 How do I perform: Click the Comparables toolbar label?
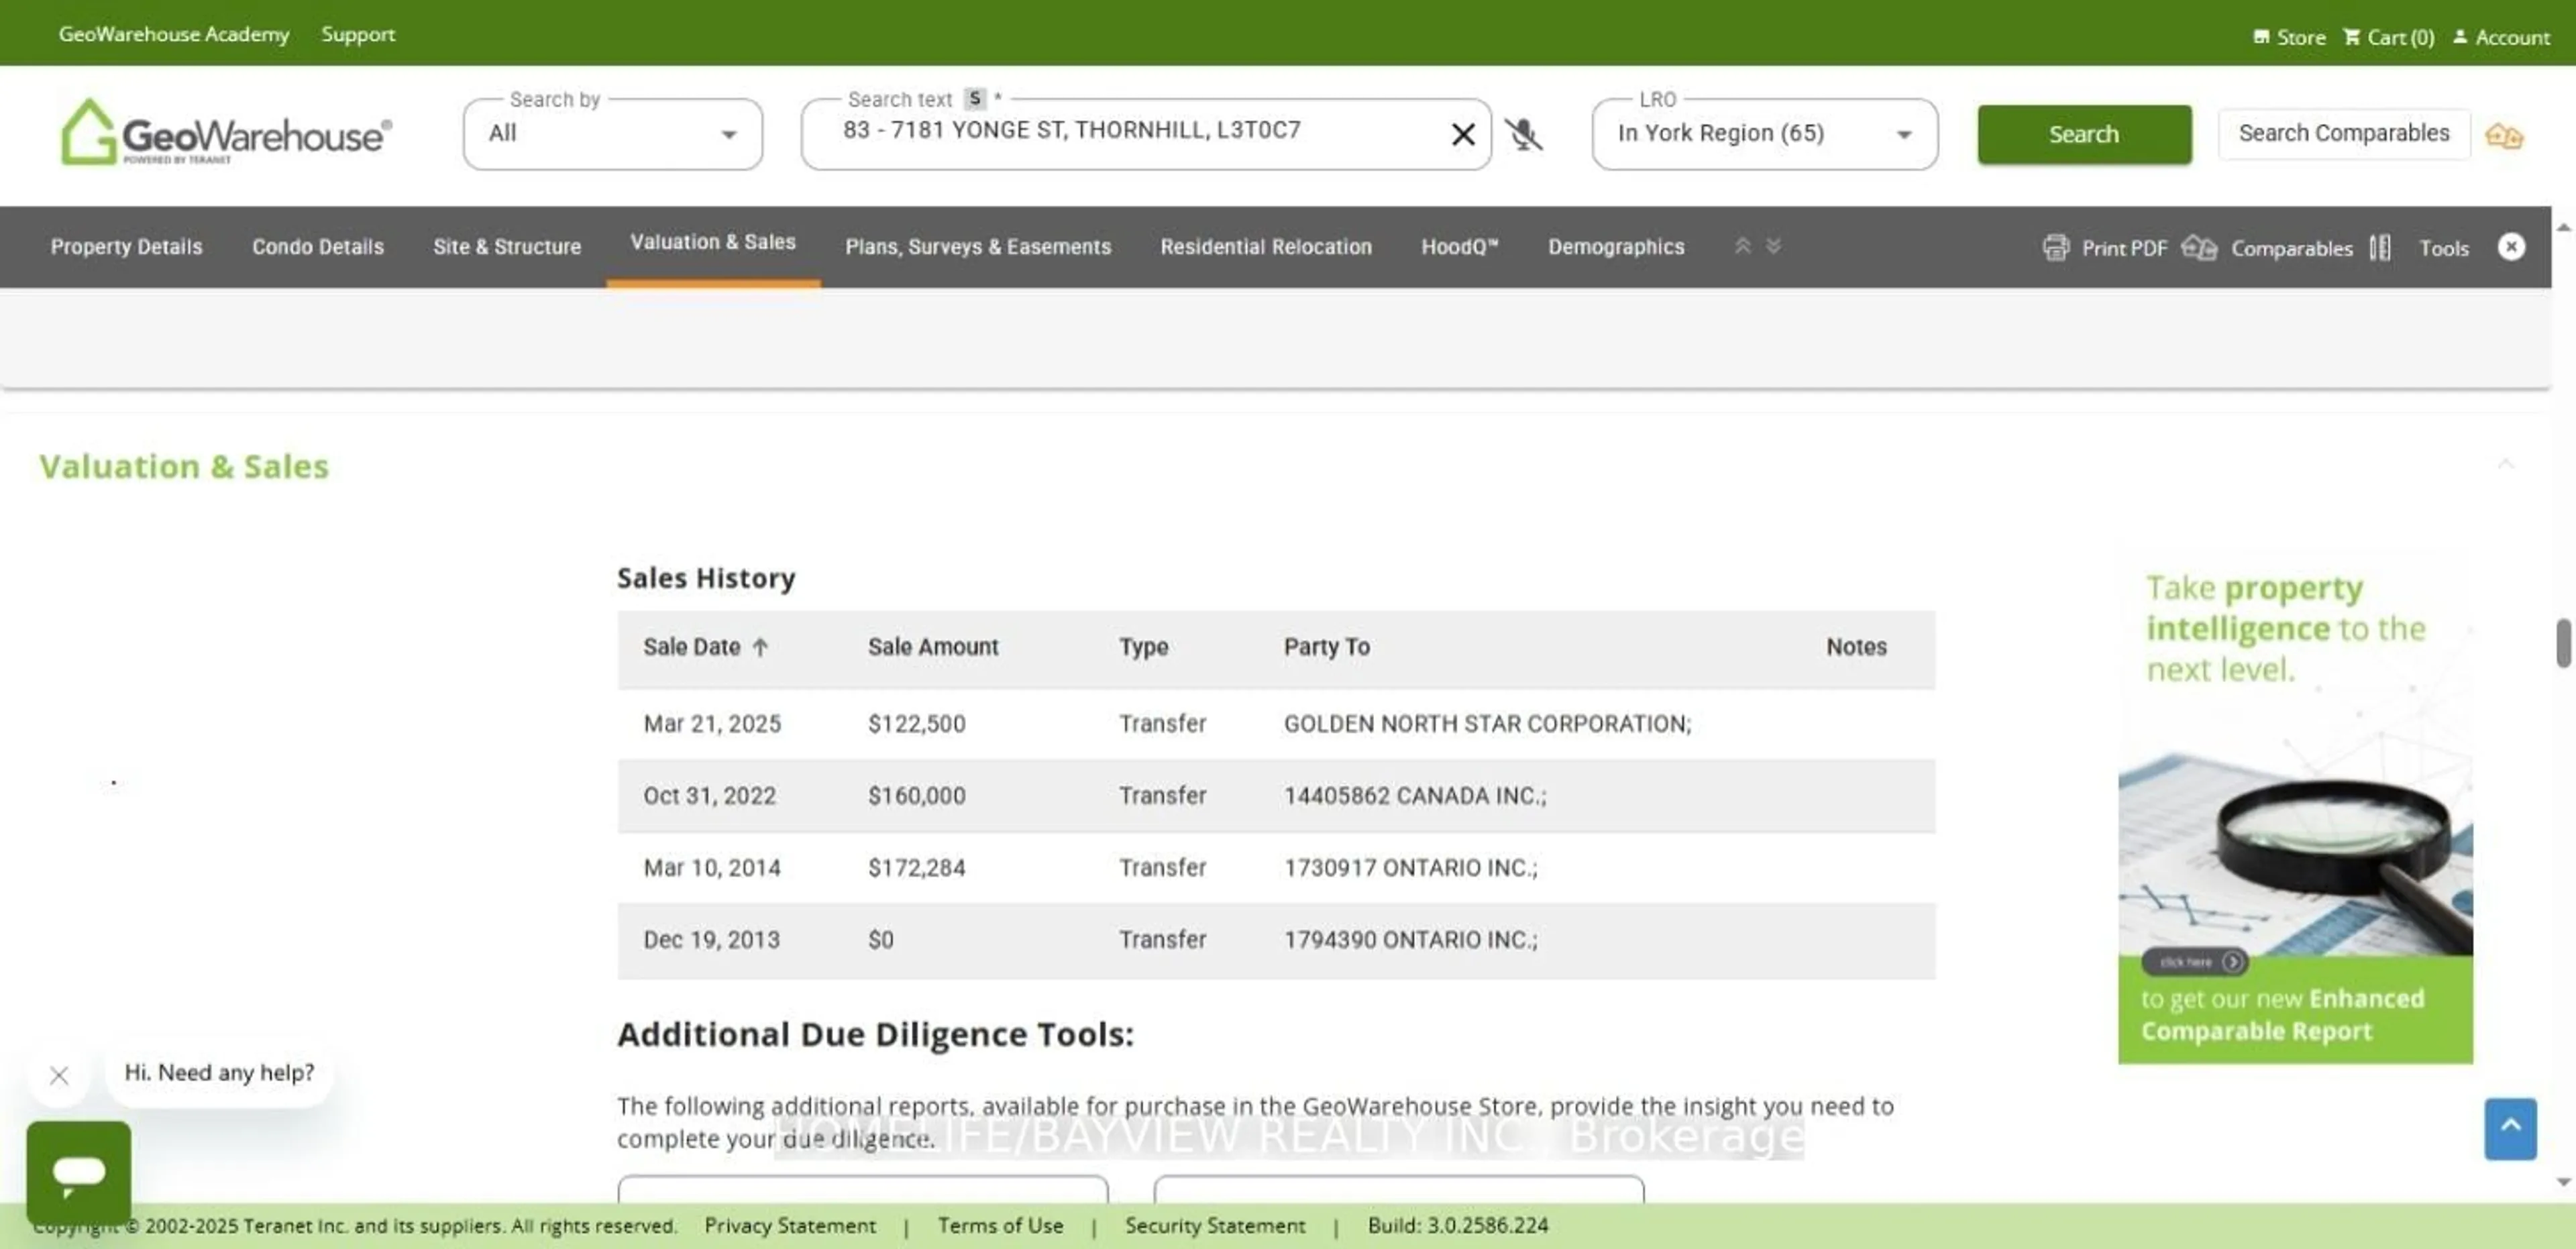coord(2292,248)
